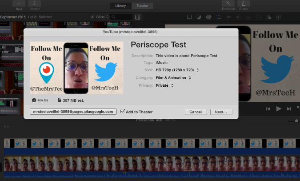Select the noise reduction equalizer icon
This screenshot has width=300, height=181.
248,17
